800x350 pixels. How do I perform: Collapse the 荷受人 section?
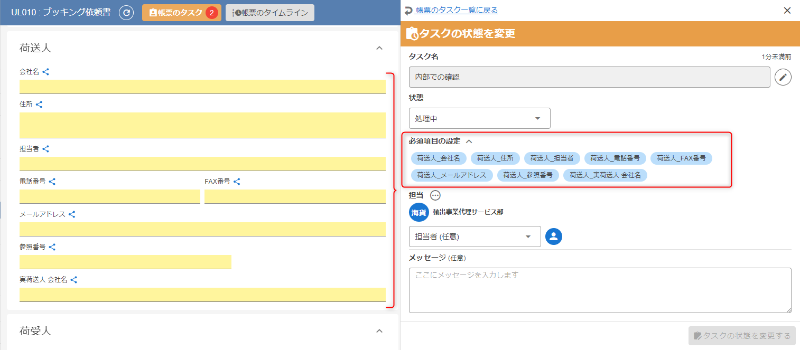[379, 331]
